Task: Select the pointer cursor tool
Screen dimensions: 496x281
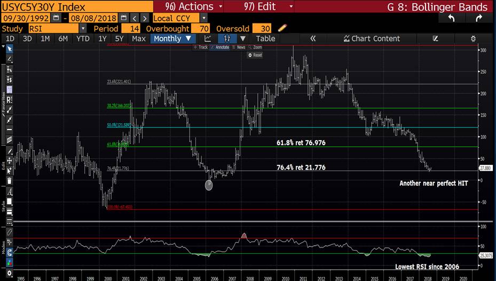Action: (10, 49)
